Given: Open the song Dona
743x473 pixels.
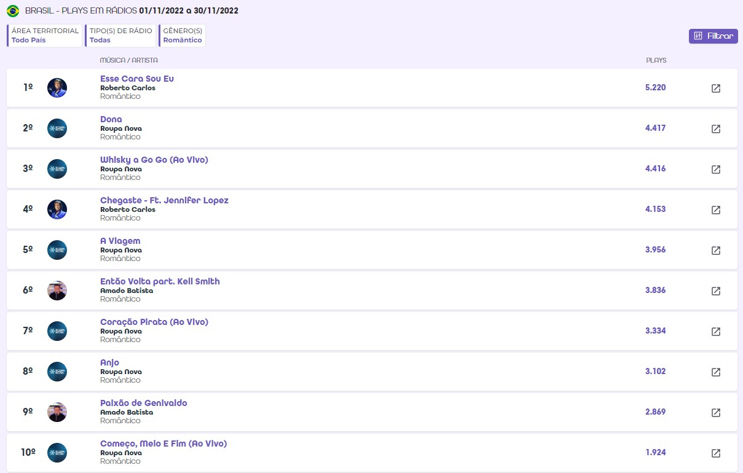Looking at the screenshot, I should tap(111, 119).
